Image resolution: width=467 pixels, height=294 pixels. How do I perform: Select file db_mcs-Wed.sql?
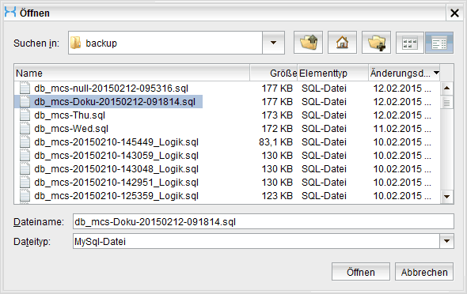coord(71,128)
